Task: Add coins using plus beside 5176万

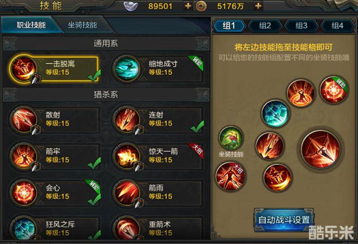Action: [x=258, y=6]
